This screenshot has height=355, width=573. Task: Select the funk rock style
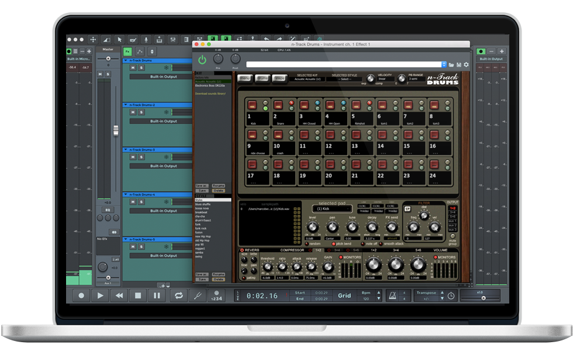201,228
